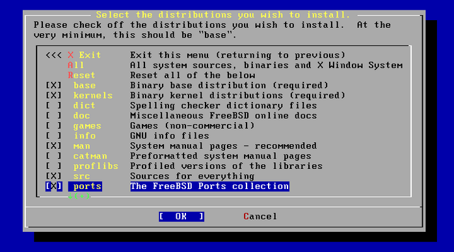Select the 'kernels' item label
Viewport: 454px width, 252px height.
tap(93, 95)
